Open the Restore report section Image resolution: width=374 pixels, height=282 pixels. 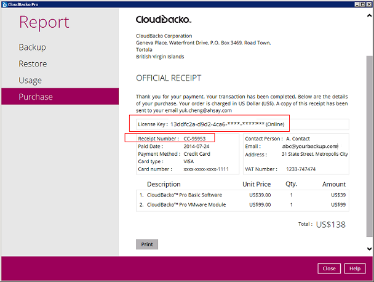click(33, 64)
